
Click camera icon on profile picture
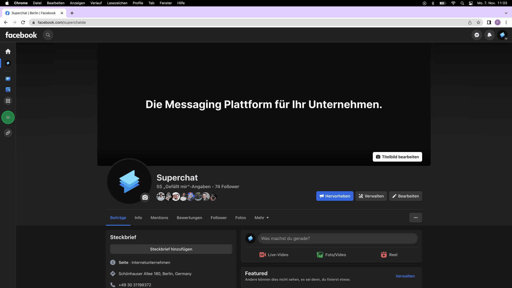[145, 197]
